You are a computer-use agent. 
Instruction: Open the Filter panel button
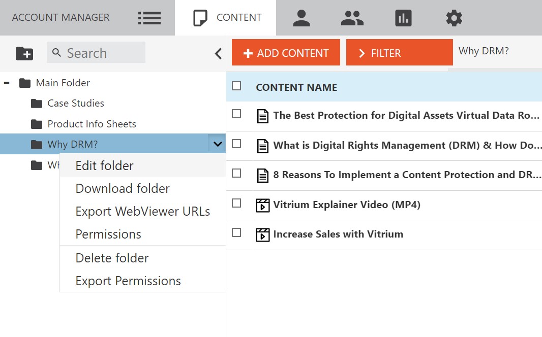(399, 52)
